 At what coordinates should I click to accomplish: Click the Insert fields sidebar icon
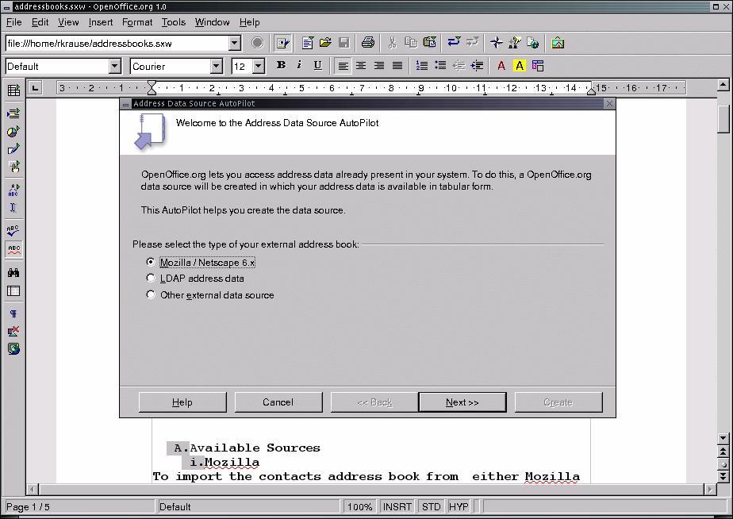(x=13, y=113)
